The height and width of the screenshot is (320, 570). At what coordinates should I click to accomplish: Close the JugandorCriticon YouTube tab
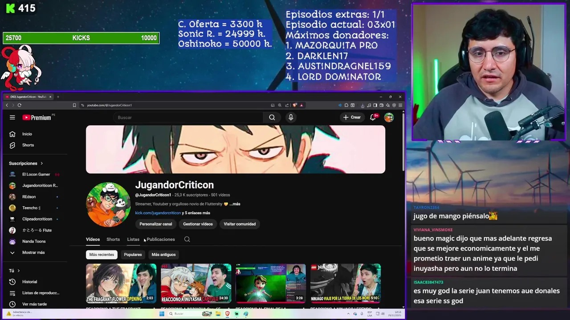50,97
